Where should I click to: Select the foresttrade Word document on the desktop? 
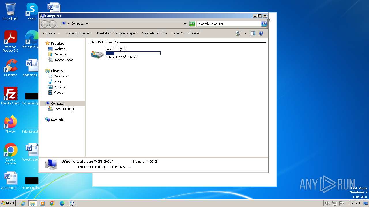click(31, 152)
